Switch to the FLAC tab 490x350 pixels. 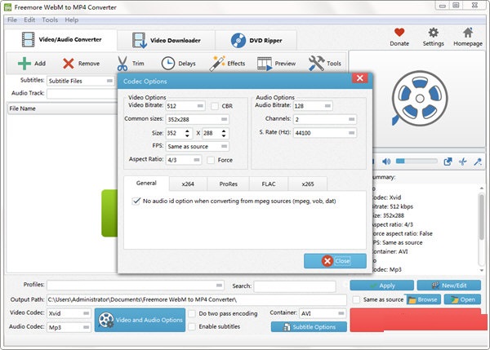tap(269, 184)
